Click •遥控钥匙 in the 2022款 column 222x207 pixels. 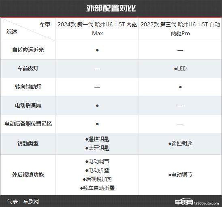click(180, 144)
